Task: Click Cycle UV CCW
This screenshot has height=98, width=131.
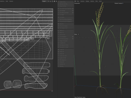Action: click(65, 56)
